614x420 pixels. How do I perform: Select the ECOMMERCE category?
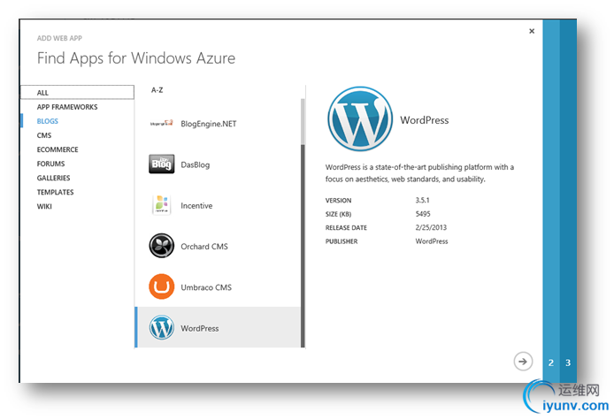coord(58,149)
